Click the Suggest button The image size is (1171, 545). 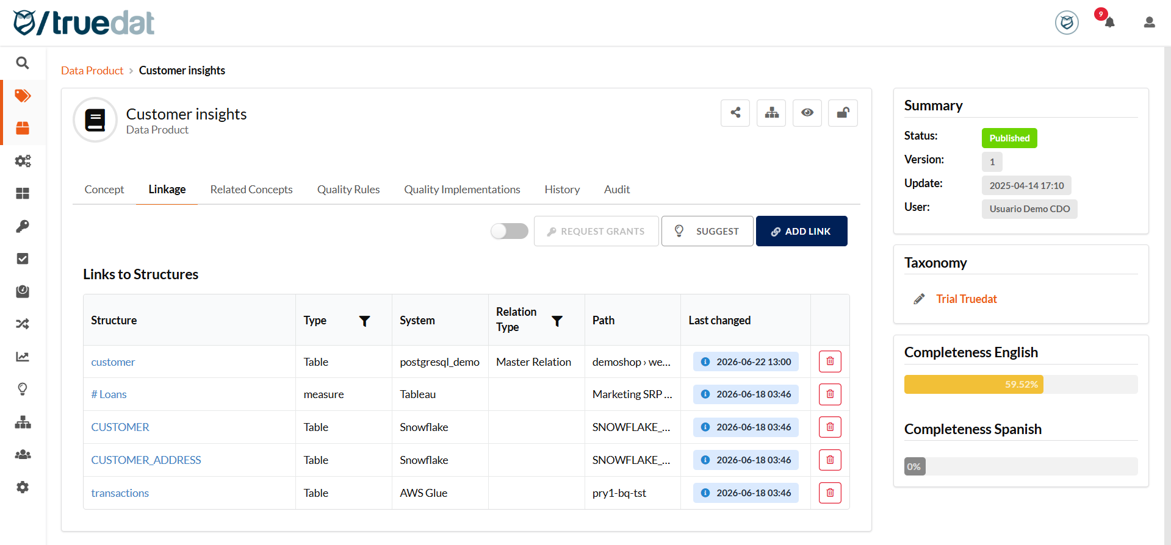point(707,231)
